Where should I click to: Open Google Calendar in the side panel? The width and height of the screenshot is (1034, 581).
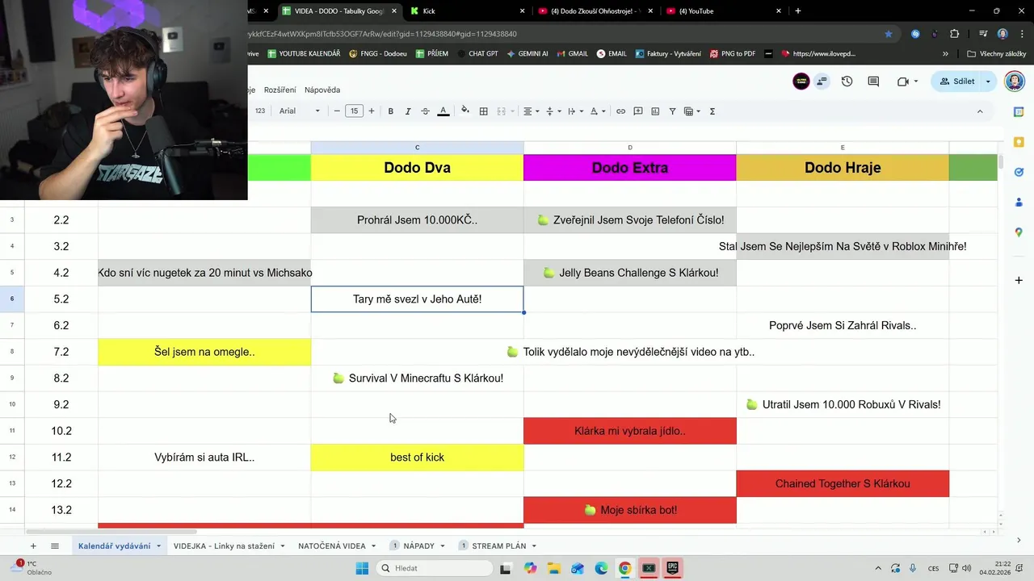click(1019, 111)
